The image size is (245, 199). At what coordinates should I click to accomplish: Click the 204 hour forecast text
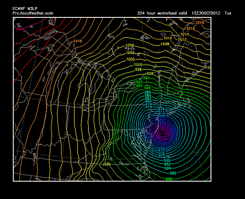point(146,13)
